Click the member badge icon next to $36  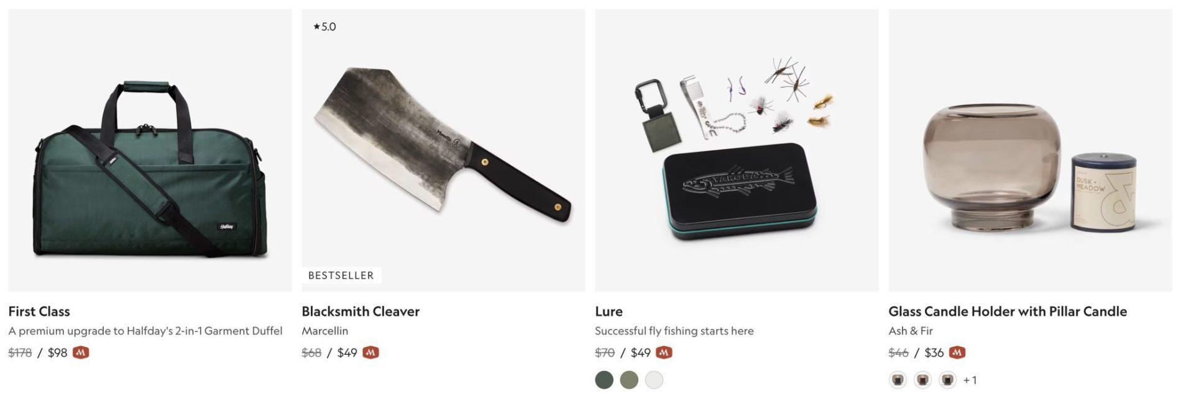coord(957,352)
